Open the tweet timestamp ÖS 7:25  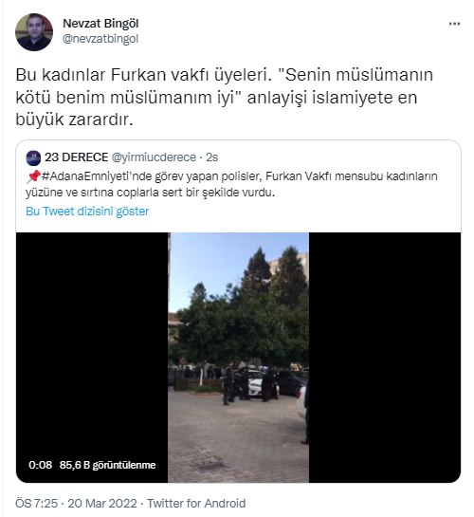(36, 504)
